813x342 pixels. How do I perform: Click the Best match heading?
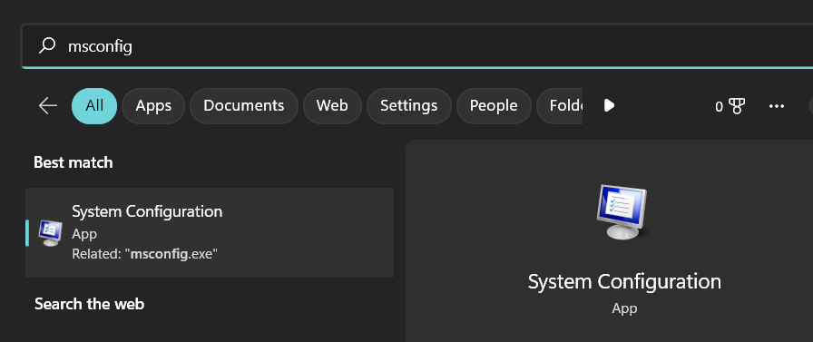pos(73,162)
